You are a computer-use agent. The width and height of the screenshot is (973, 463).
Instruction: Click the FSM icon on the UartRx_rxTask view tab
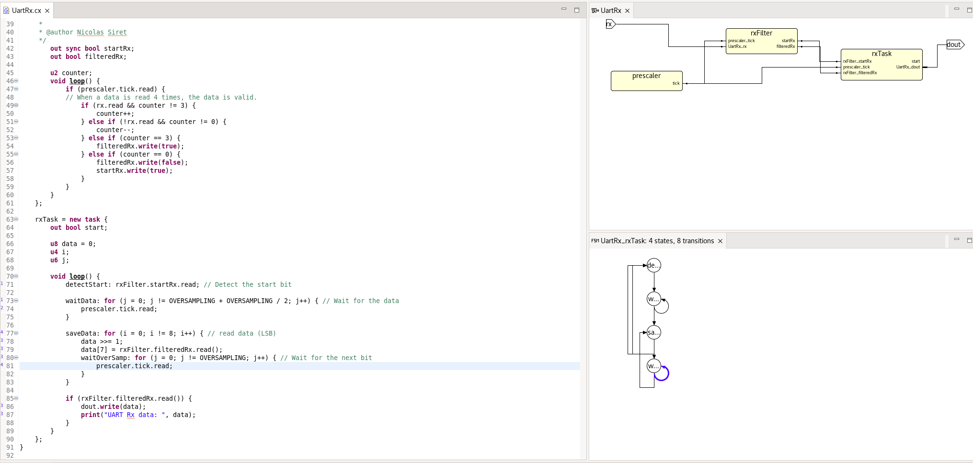tap(595, 241)
